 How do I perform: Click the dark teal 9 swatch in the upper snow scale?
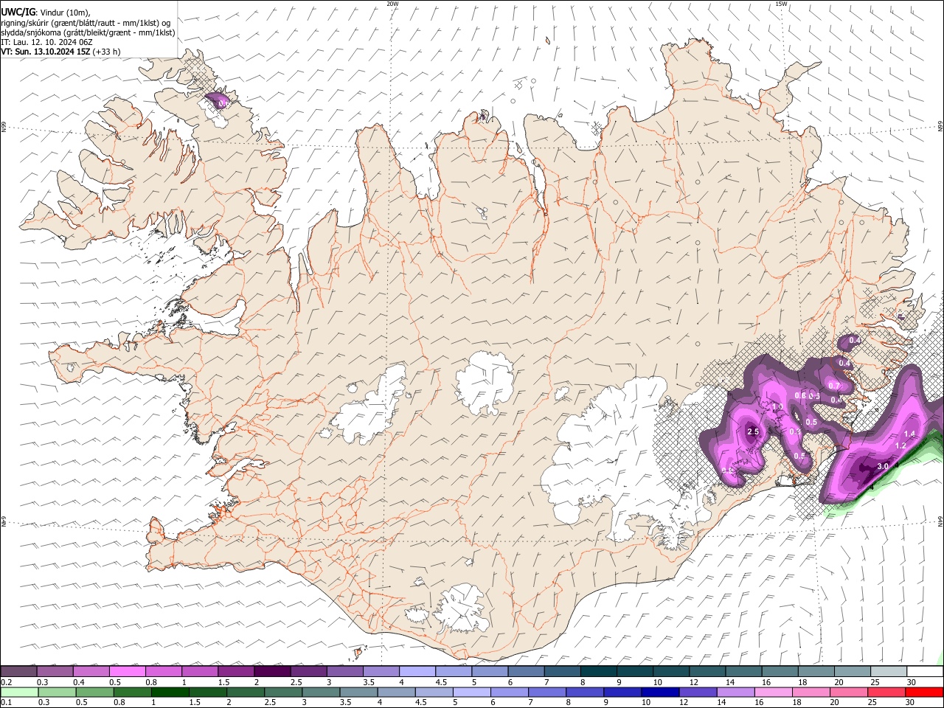[634, 671]
